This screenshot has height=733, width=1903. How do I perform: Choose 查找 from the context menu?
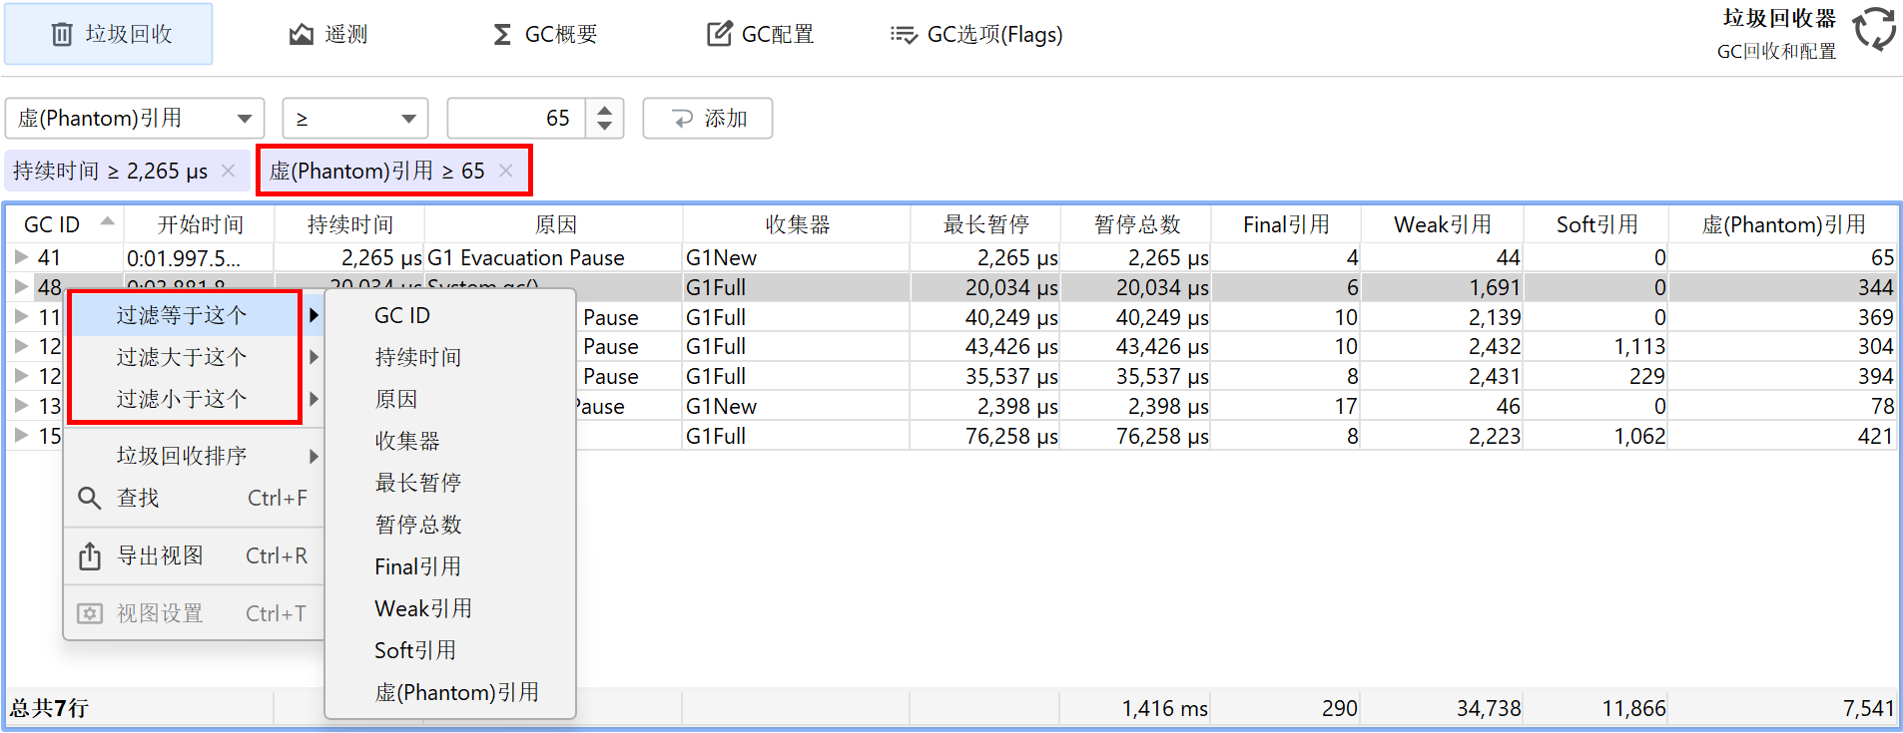click(x=195, y=498)
